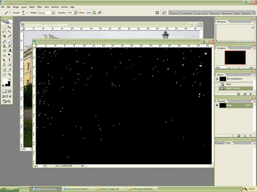Create new snapshot in History panel
This screenshot has height=192, width=257.
245,94
